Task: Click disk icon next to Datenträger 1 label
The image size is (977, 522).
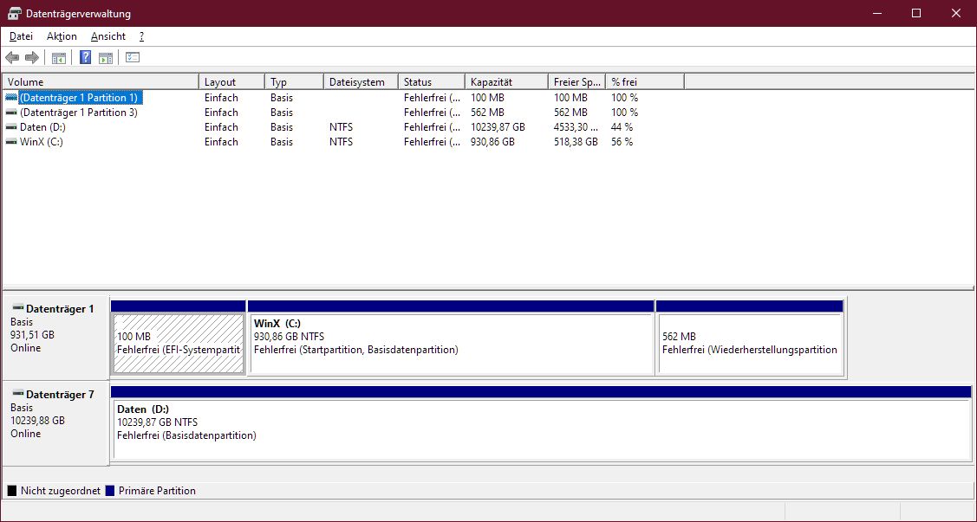Action: tap(17, 308)
